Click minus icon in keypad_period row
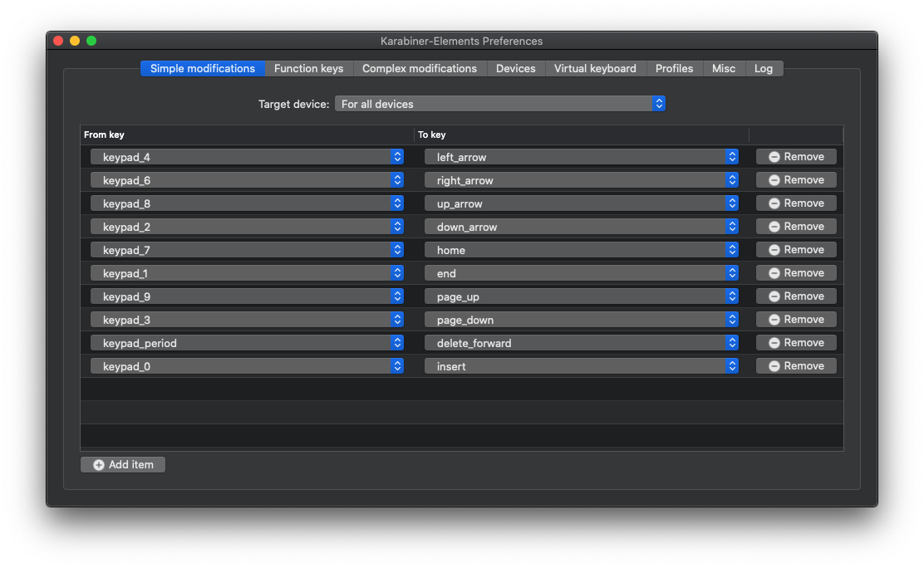Image resolution: width=924 pixels, height=568 pixels. coord(774,343)
